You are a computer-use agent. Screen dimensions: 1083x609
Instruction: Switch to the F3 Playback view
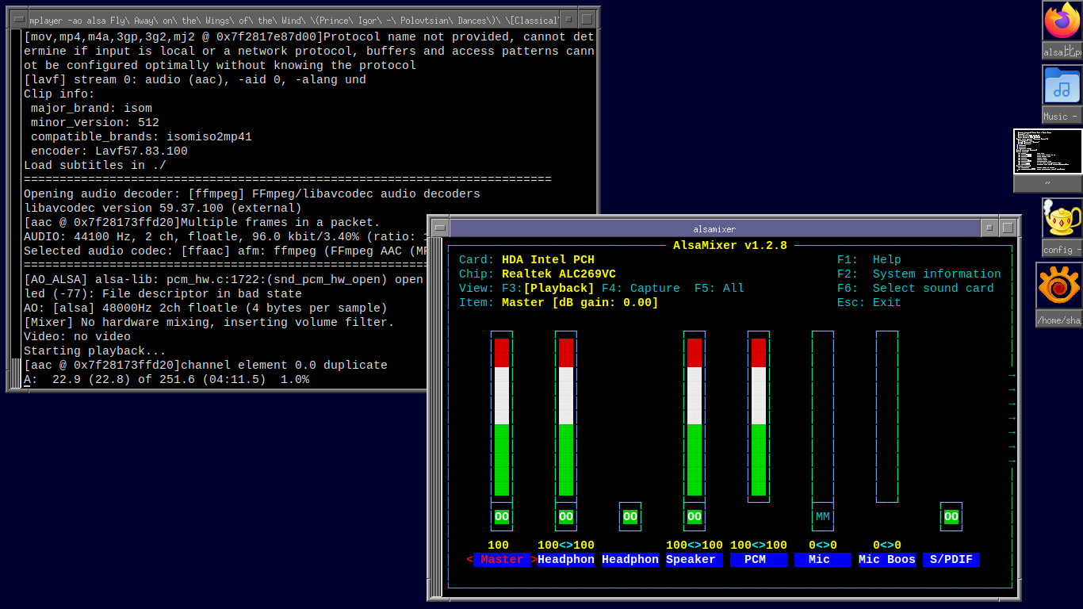coord(549,289)
